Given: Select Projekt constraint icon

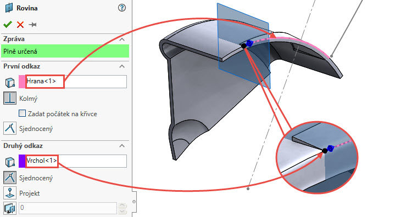Looking at the screenshot, I should (10, 193).
